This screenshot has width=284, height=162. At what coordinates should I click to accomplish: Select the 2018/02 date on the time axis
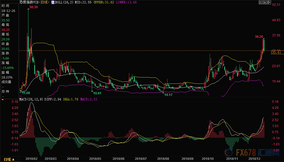coord(31,159)
